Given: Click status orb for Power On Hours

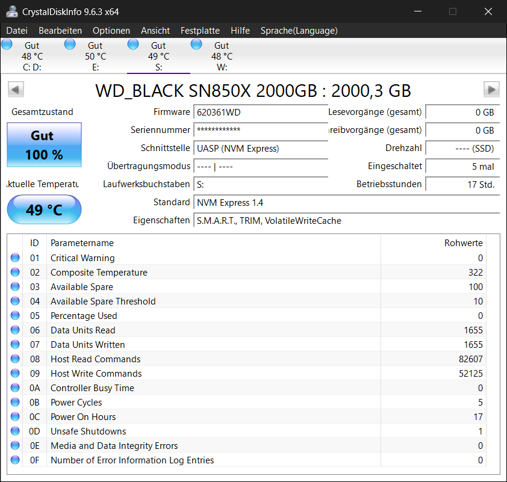Looking at the screenshot, I should [15, 416].
